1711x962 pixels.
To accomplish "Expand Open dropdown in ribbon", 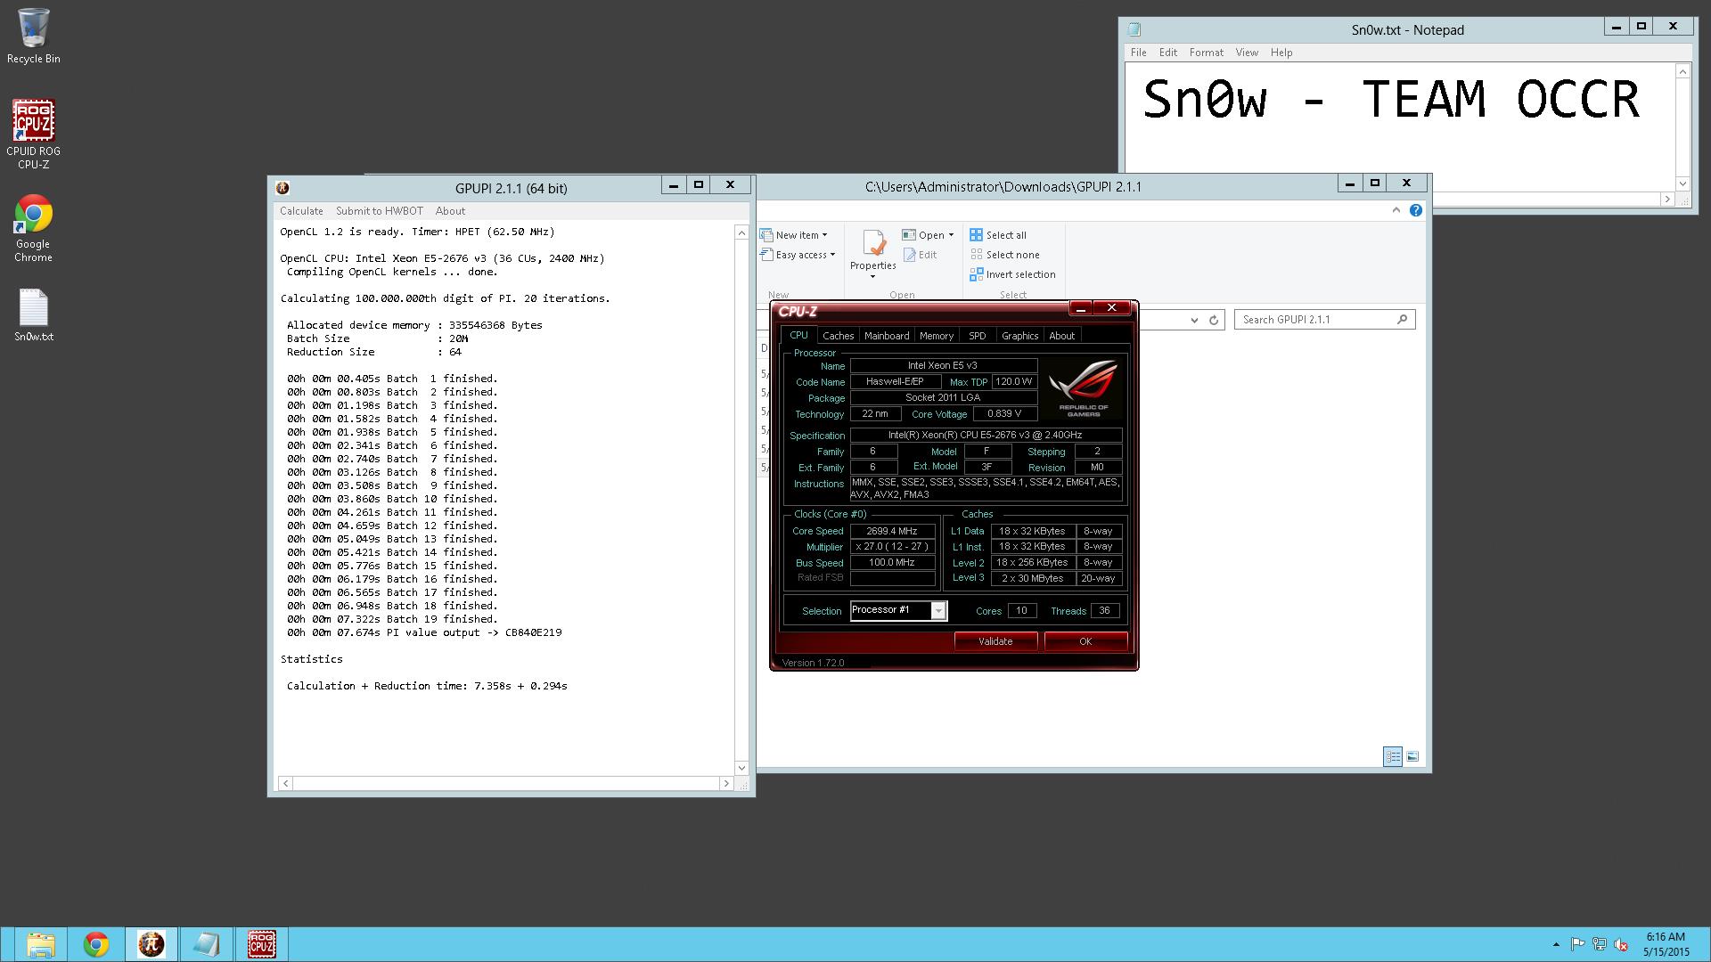I will (951, 235).
